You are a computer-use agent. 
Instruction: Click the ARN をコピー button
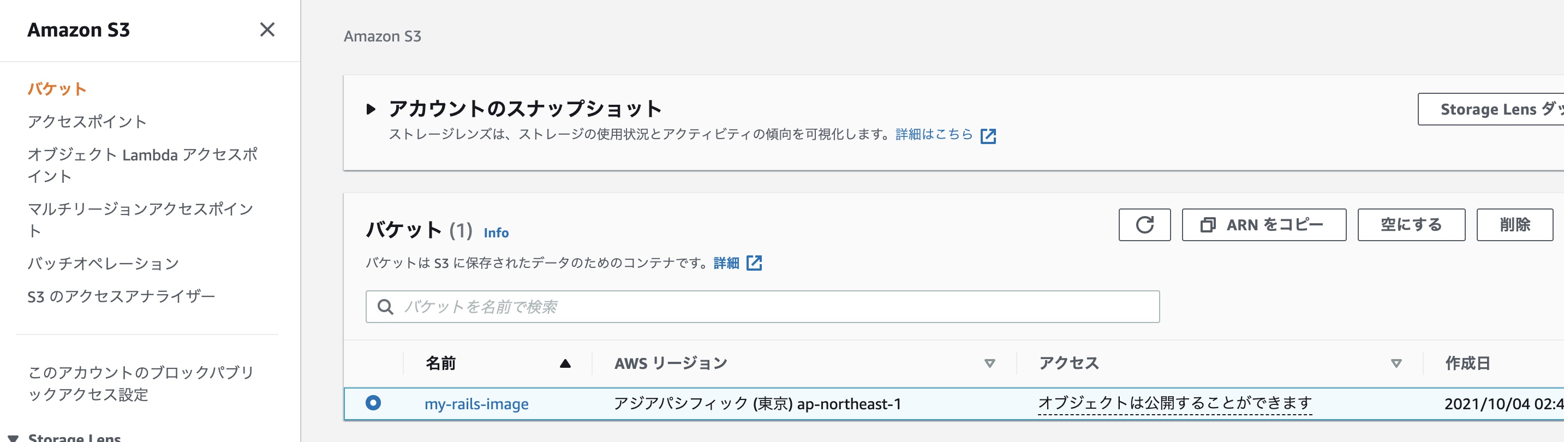click(1263, 225)
